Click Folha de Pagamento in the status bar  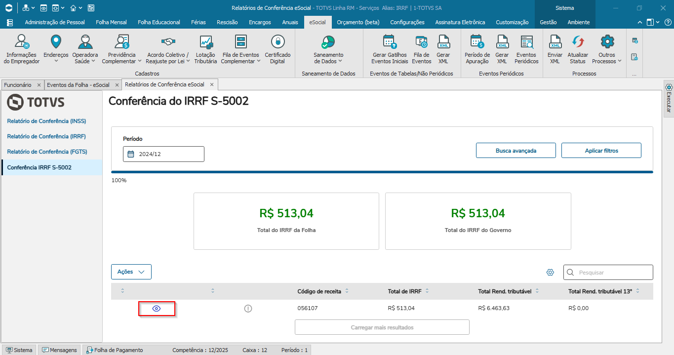coord(115,350)
